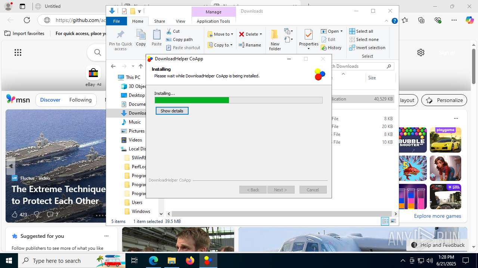Switch to the View ribbon tab
This screenshot has height=268, width=478.
[x=180, y=21]
